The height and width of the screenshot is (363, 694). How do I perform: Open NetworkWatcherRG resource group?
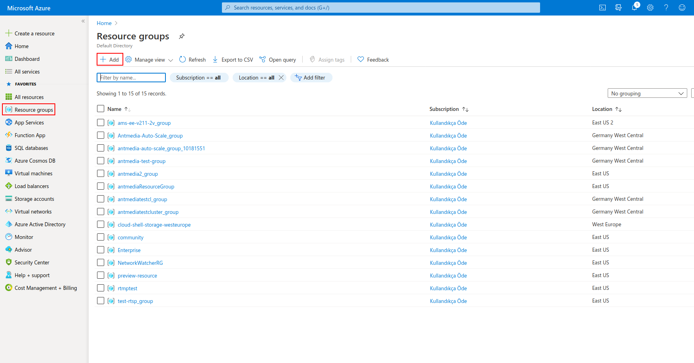(140, 263)
